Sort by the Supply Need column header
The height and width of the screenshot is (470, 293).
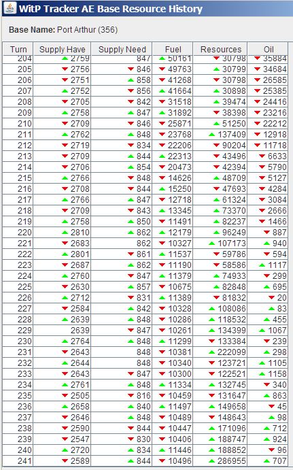tap(122, 49)
